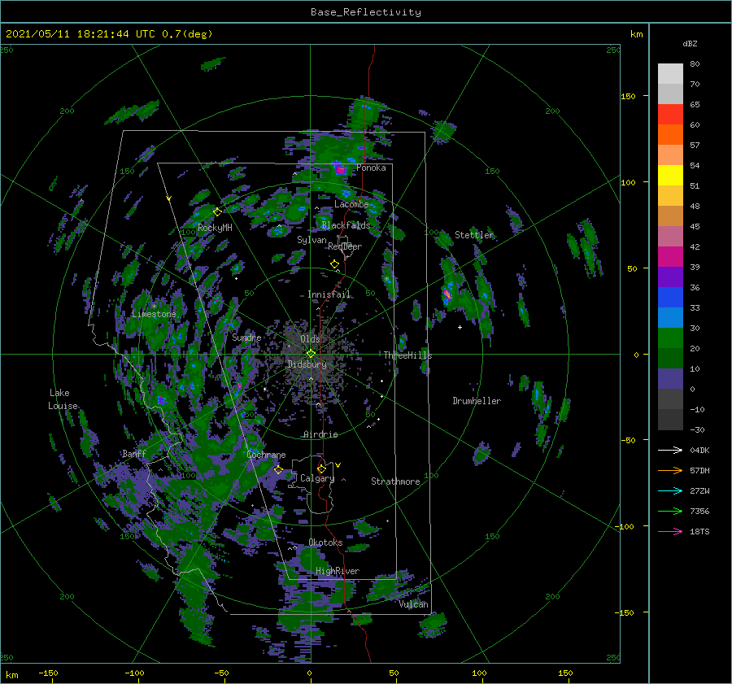Click the orange 57DM arrow legend icon
732x684 pixels.
pyautogui.click(x=670, y=471)
